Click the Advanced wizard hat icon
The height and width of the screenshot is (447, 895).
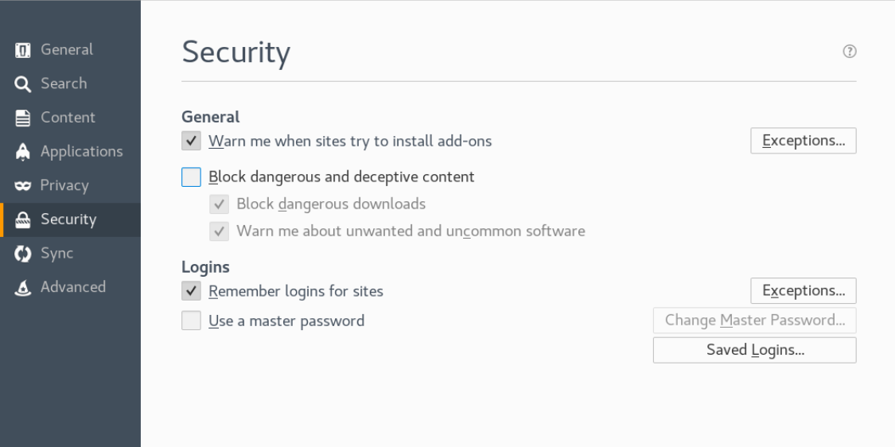22,288
